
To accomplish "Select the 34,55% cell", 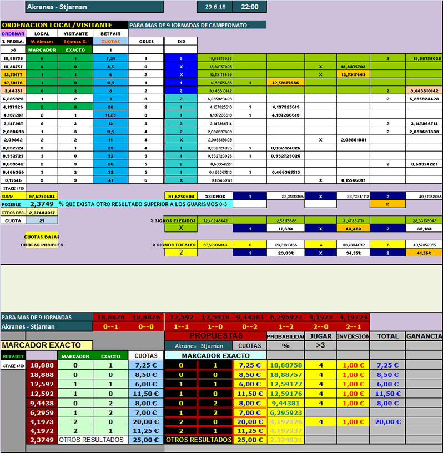I will pyautogui.click(x=353, y=253).
